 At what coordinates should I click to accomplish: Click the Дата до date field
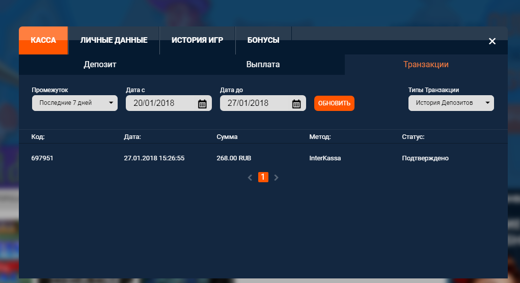pos(263,103)
